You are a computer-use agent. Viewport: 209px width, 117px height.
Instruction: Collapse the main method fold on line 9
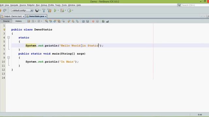tap(8, 58)
